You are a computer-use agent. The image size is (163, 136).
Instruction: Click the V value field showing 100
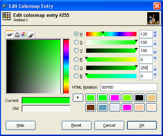tap(146, 51)
